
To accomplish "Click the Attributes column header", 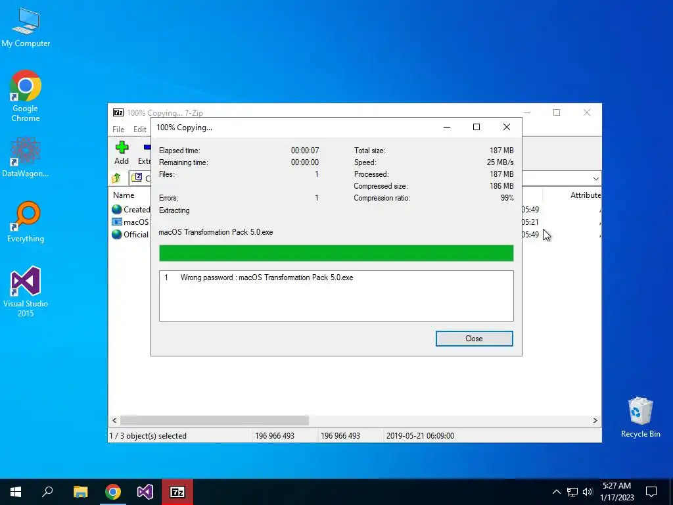I will coord(586,195).
